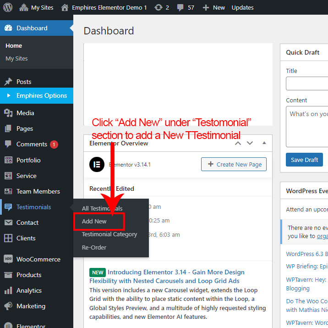Select Add New in Testimonials submenu
Screen dimensions: 328x328
[94, 221]
